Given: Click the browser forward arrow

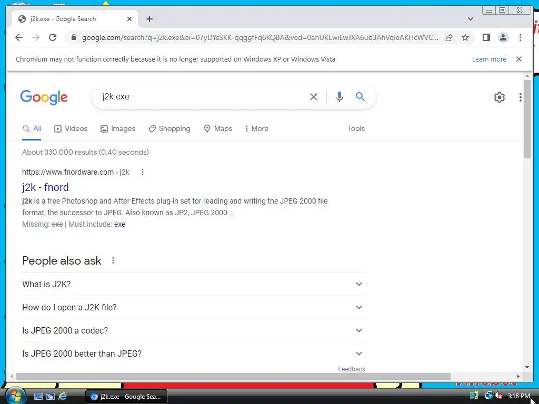Looking at the screenshot, I should pos(36,37).
